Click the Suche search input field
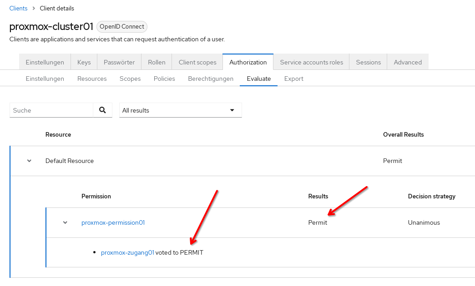 51,110
